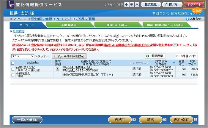Sort by 請求日時 descending arrow

point(174,63)
